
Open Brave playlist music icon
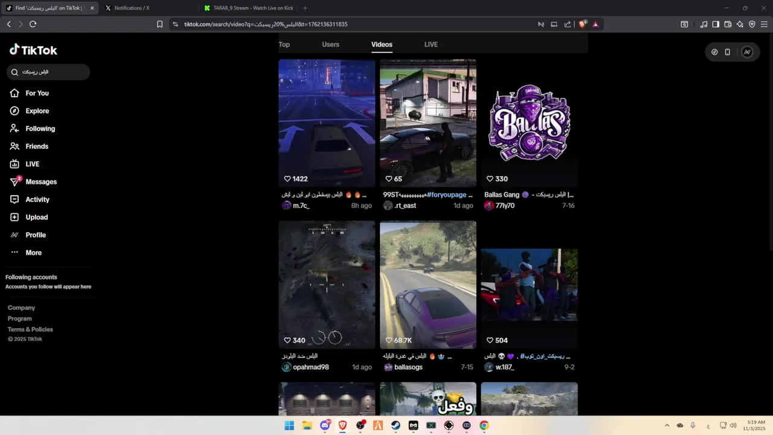(x=704, y=24)
